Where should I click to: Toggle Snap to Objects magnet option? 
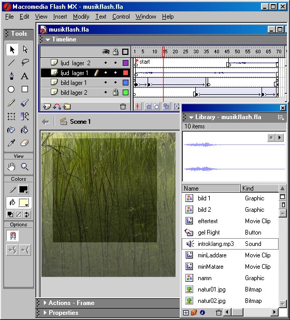[12, 236]
